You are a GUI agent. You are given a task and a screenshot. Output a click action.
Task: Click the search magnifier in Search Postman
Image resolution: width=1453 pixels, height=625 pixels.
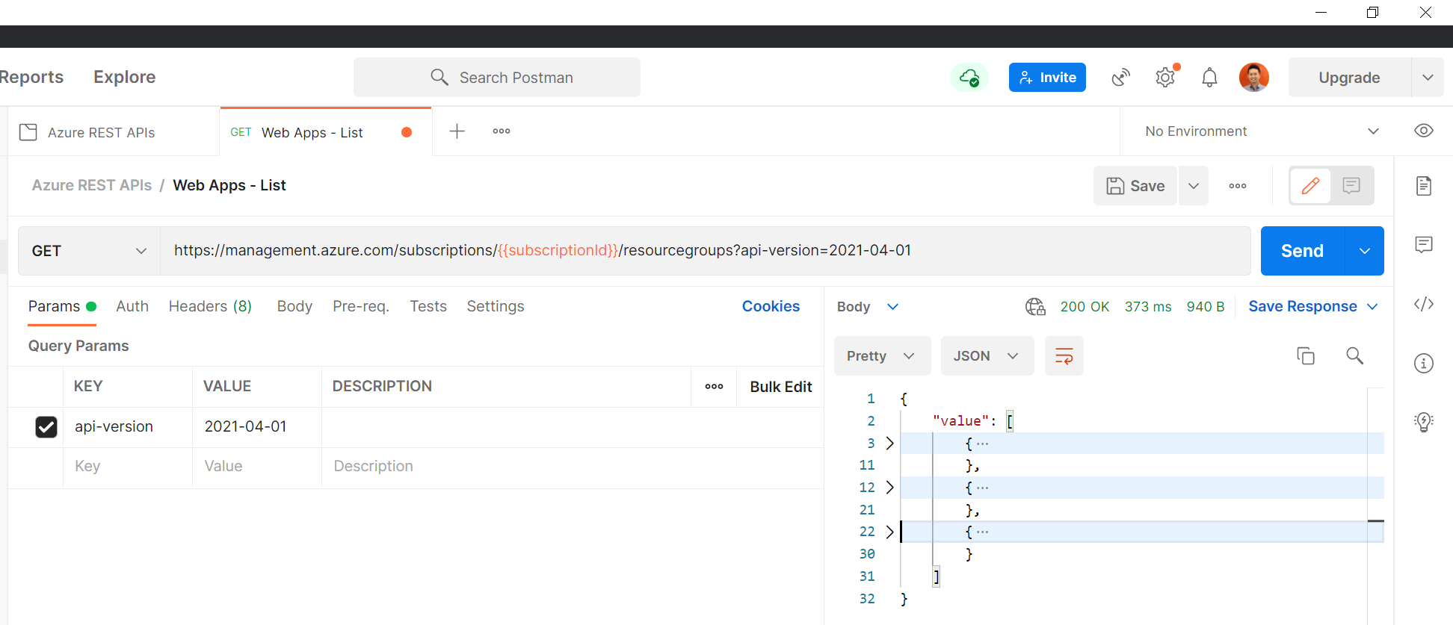pyautogui.click(x=439, y=77)
